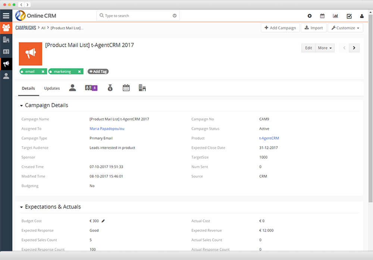Open the calendar icon in top bar
Viewport: 373px width, 260px height.
point(322,16)
